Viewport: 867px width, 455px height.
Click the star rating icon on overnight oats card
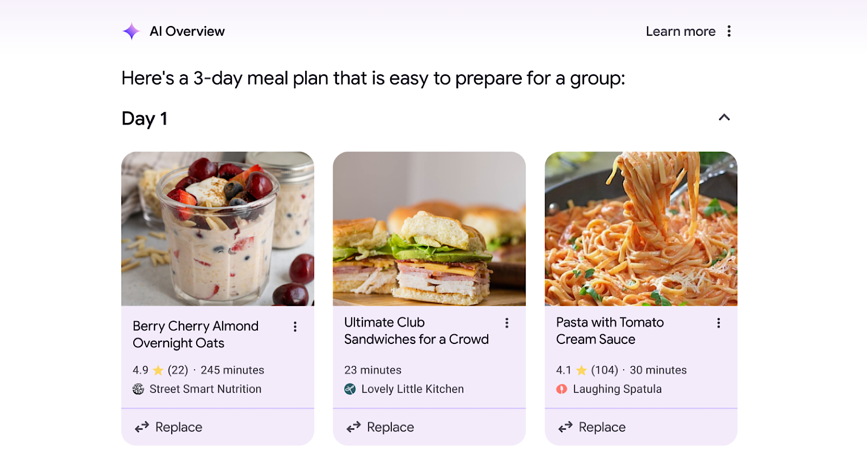tap(158, 370)
